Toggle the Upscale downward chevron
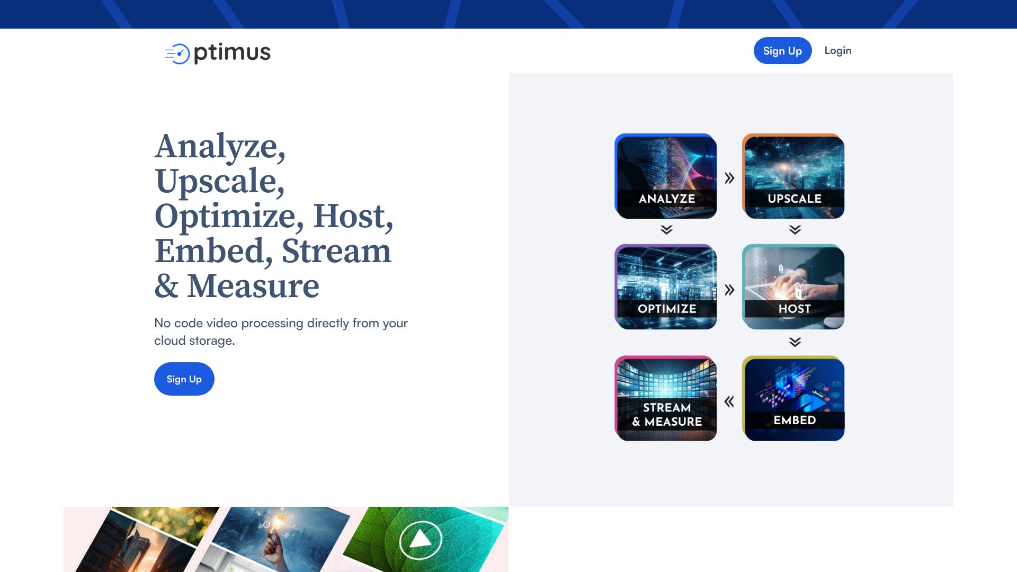The width and height of the screenshot is (1017, 572). 795,230
